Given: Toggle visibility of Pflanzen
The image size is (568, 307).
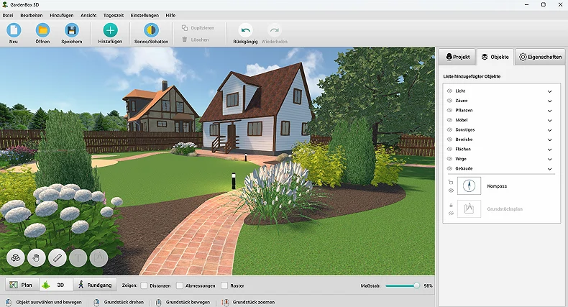Looking at the screenshot, I should (449, 110).
